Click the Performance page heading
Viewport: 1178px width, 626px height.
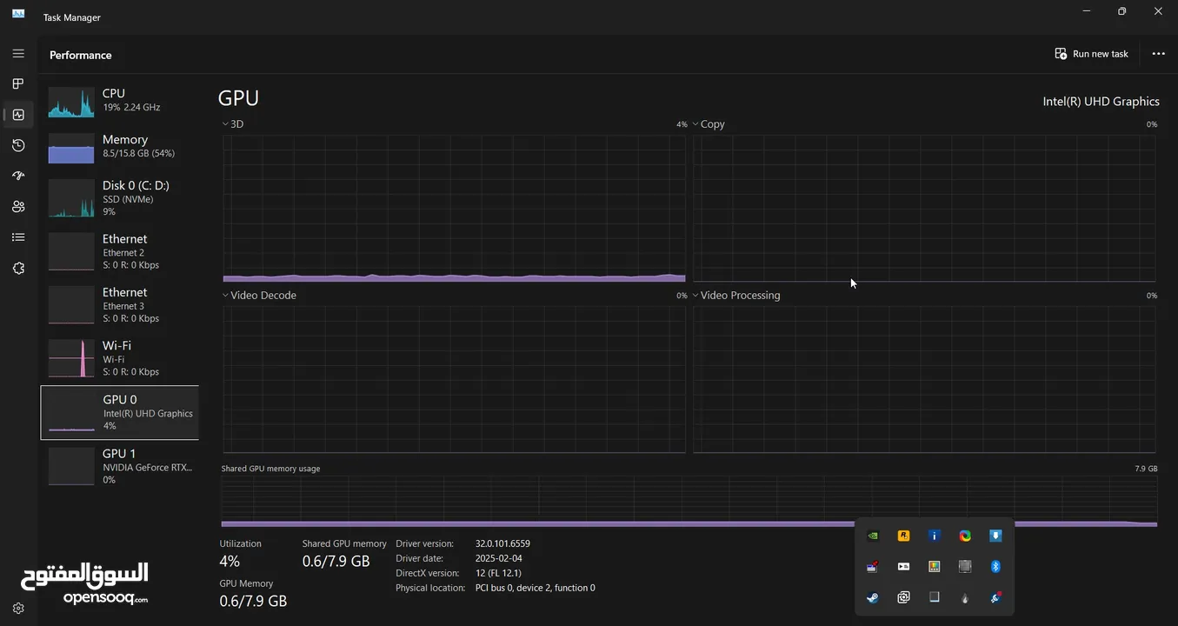tap(81, 55)
